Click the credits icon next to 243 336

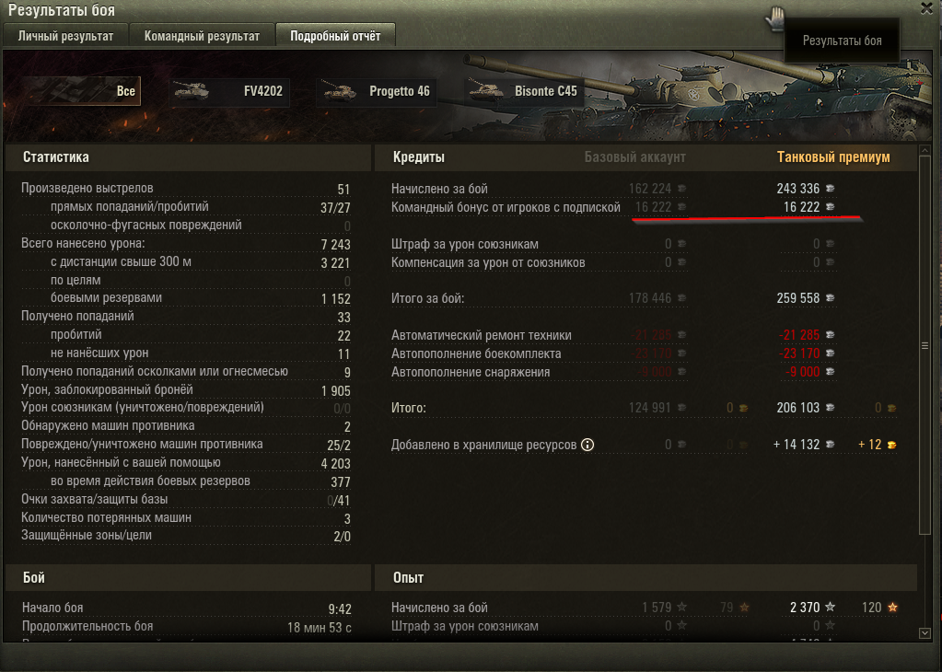(831, 188)
